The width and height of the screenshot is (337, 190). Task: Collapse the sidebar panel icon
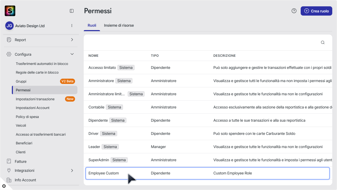(72, 11)
